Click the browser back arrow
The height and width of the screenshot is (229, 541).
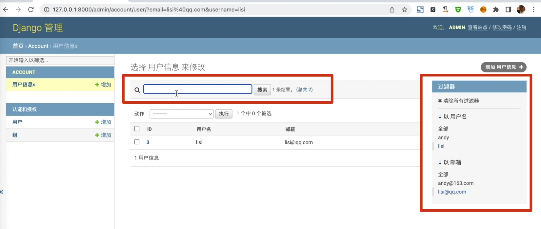[x=6, y=10]
